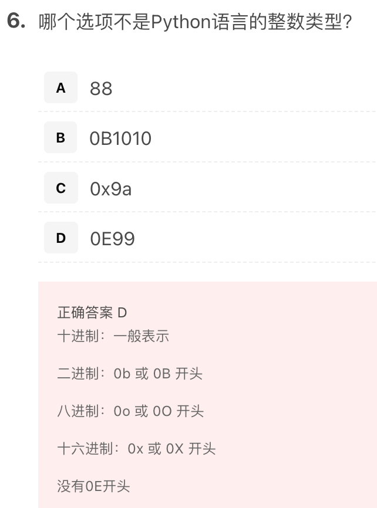Select option C letter badge
The image size is (377, 508).
pyautogui.click(x=60, y=188)
